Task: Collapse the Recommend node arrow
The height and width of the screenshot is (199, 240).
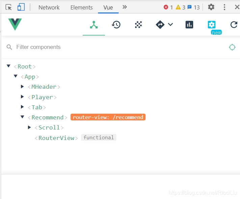Action: pos(22,117)
